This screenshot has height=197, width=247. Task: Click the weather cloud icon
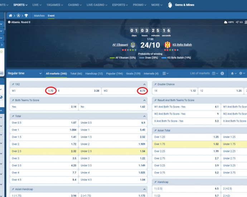pyautogui.click(x=226, y=22)
